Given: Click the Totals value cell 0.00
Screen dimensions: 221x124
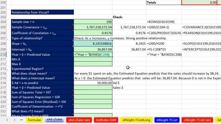Looking at the screenshot, I should coord(199,2).
